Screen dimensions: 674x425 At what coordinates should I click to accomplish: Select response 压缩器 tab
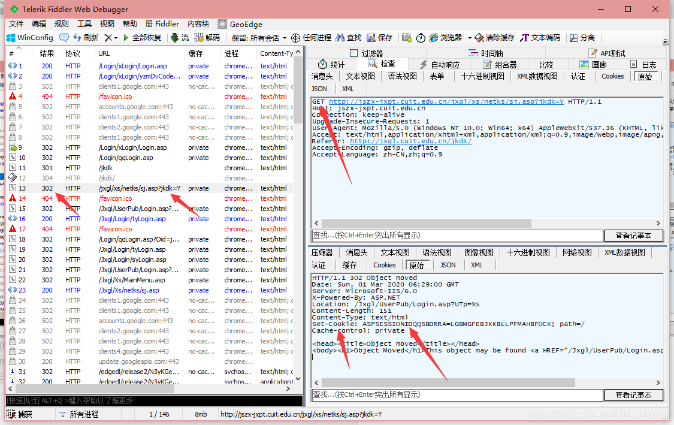point(322,252)
